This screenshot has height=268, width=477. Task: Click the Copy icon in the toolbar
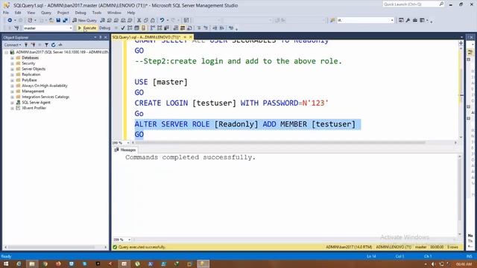coord(146,20)
